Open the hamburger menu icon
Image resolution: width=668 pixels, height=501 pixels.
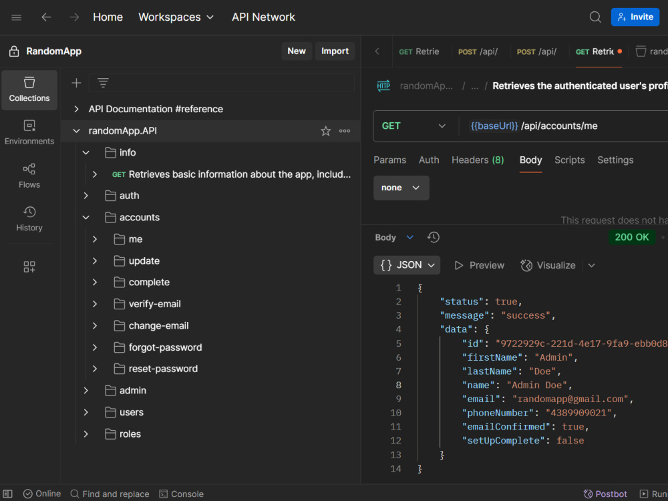click(x=16, y=17)
